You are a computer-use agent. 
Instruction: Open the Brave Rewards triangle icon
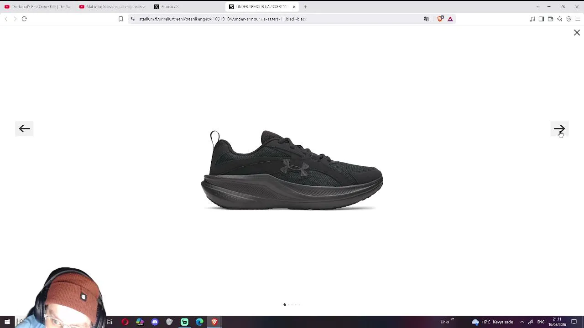(450, 19)
